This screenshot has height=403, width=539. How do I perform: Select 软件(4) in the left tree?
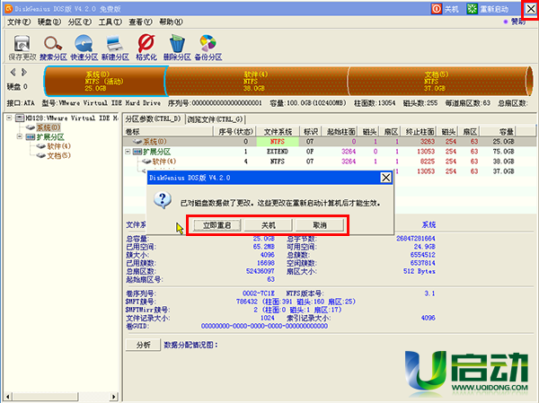[x=58, y=146]
